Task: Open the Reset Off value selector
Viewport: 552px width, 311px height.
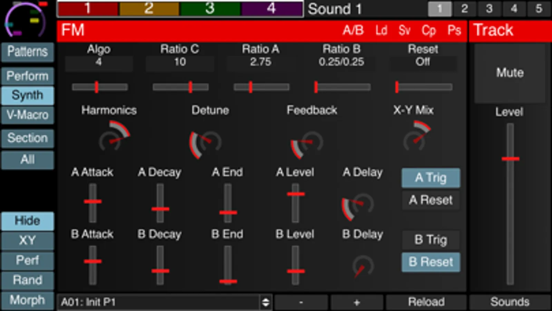Action: (x=423, y=63)
